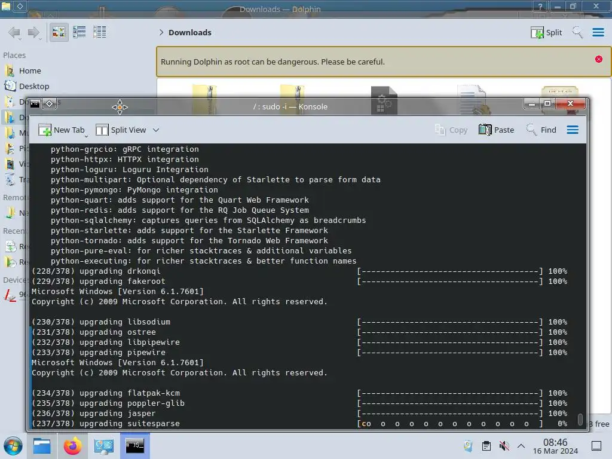
Task: Expand Split View dropdown chevron
Action: pos(156,130)
